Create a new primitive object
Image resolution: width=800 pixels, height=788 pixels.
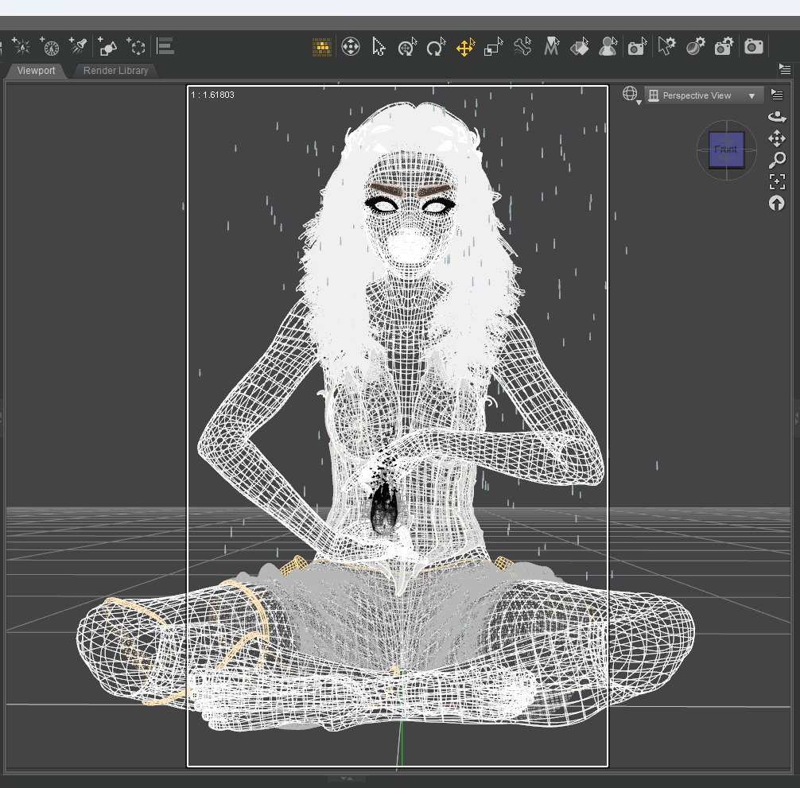107,46
